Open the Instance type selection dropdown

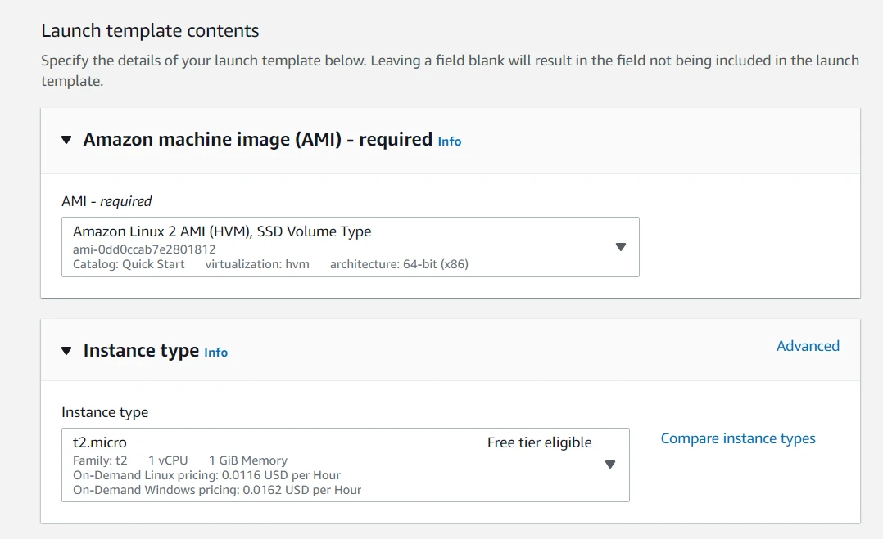344,464
